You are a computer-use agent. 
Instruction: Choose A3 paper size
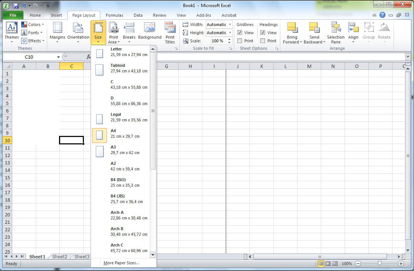121,150
